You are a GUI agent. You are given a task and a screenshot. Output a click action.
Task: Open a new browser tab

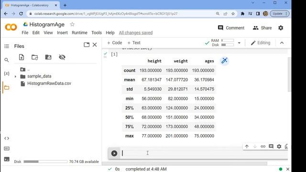(65, 5)
